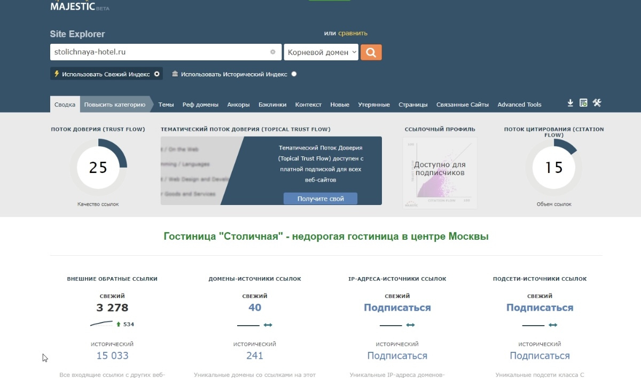
Task: Click the Получите свой button
Action: click(x=320, y=199)
